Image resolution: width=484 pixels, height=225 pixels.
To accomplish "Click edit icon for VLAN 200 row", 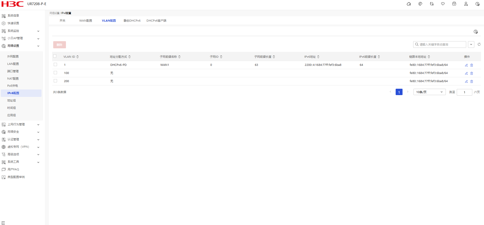I will [466, 81].
